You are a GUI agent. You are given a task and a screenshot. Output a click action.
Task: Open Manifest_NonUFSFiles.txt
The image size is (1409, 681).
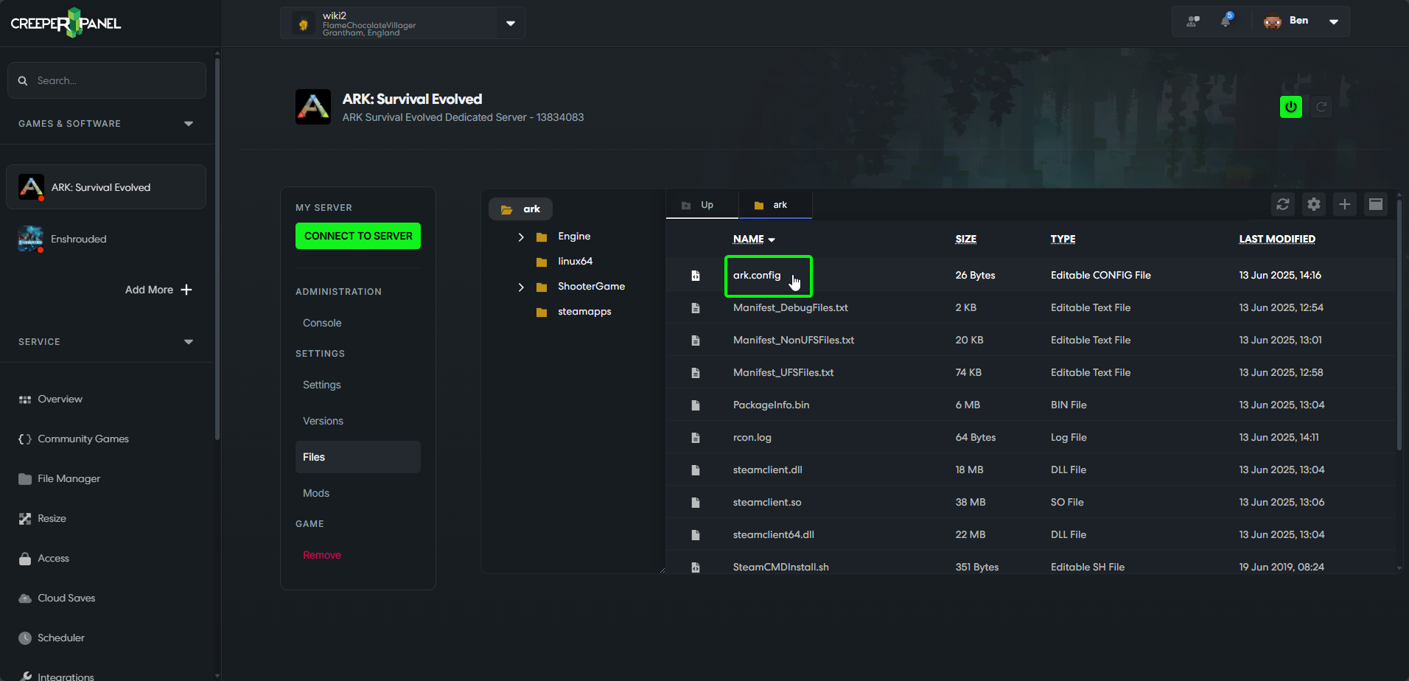coord(794,340)
